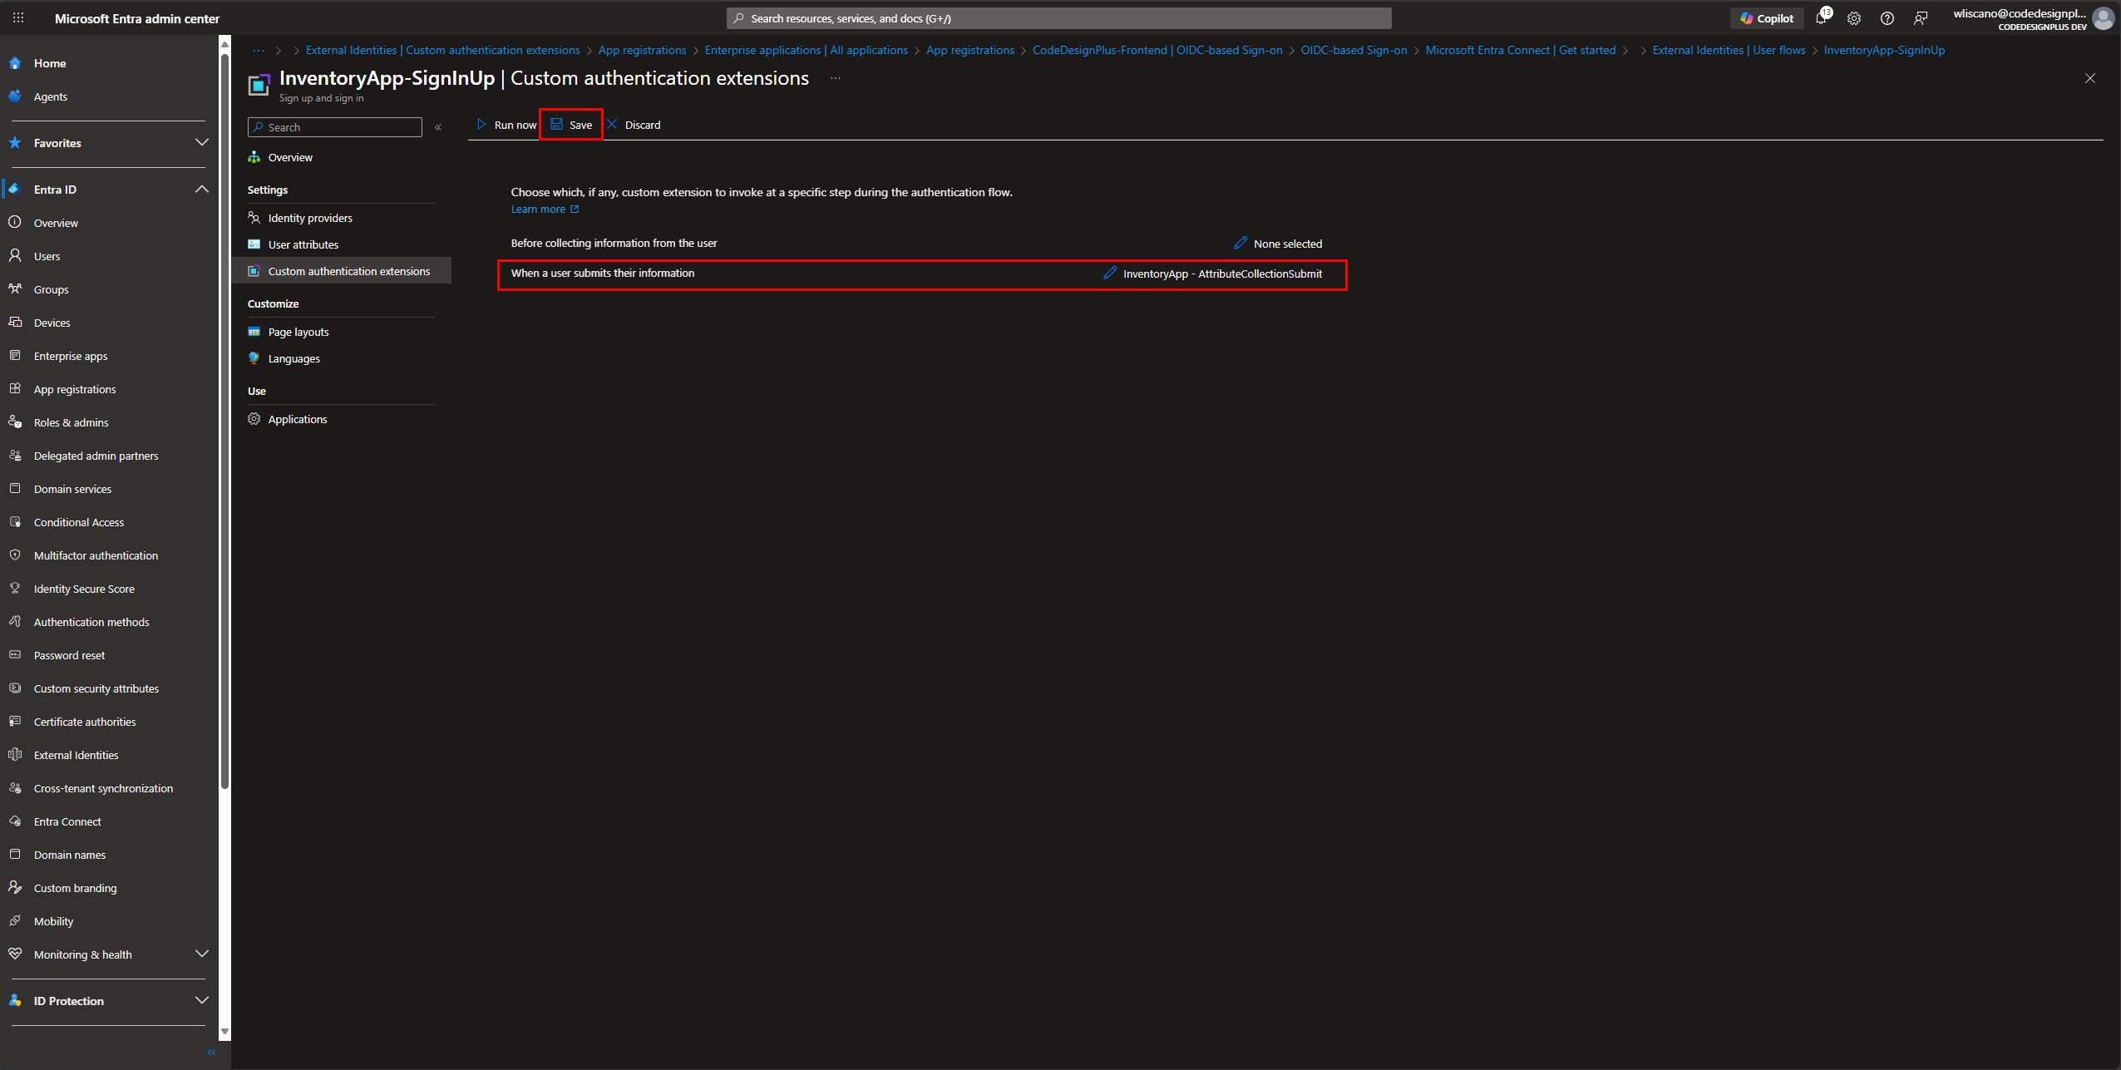Discard the changes
The width and height of the screenshot is (2121, 1070).
coord(634,125)
